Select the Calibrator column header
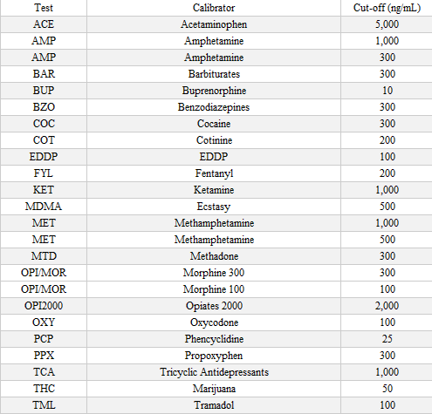The width and height of the screenshot is (432, 414). 214,8
